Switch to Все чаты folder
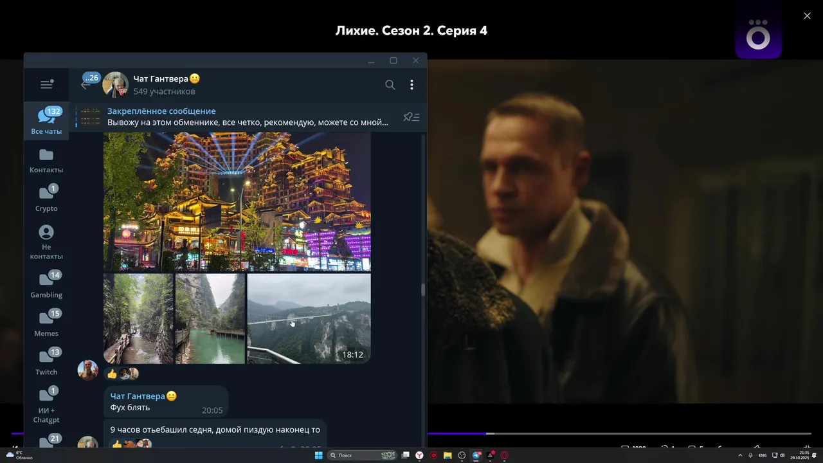Image resolution: width=823 pixels, height=463 pixels. [46, 120]
